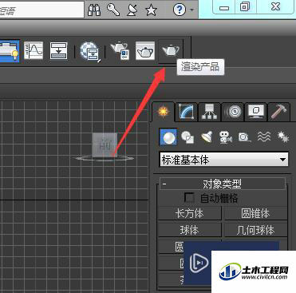
Task: Switch to the Modify panel tab
Action: [x=187, y=112]
